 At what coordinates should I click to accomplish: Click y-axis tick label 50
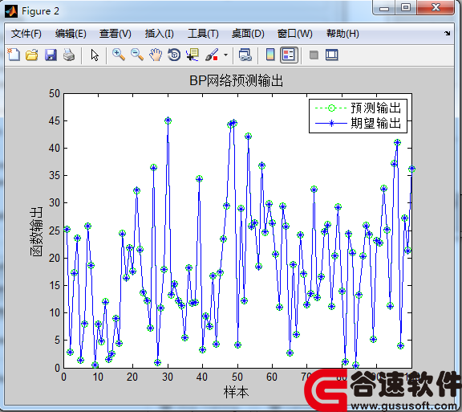pyautogui.click(x=55, y=93)
